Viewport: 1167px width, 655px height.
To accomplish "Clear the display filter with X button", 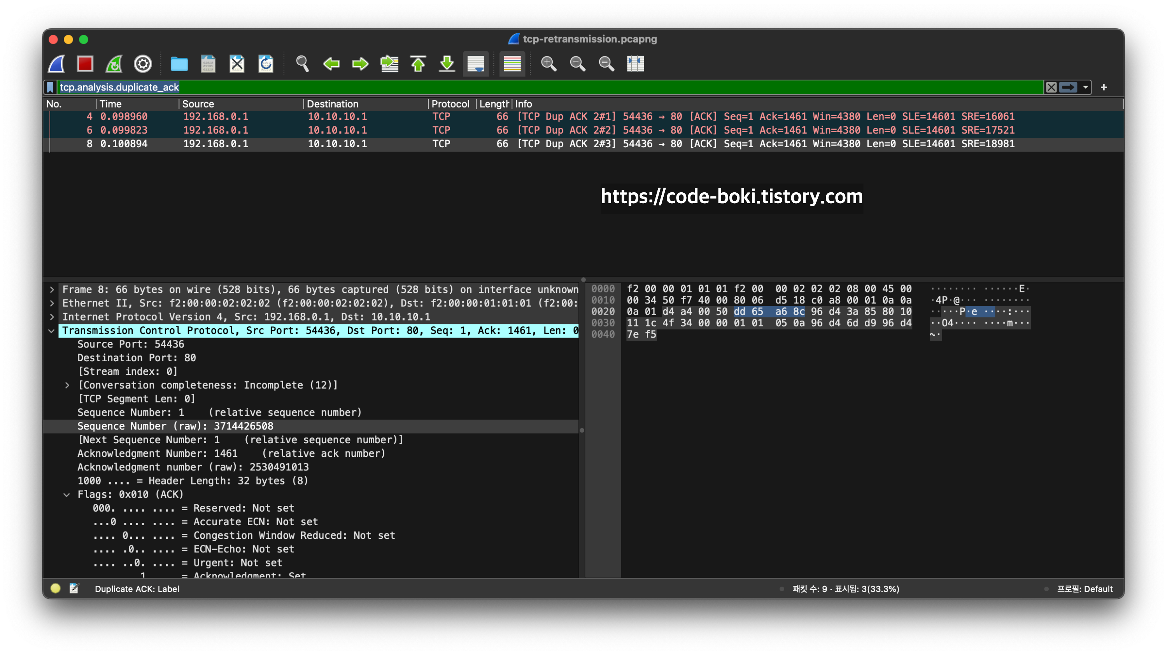I will pyautogui.click(x=1051, y=87).
